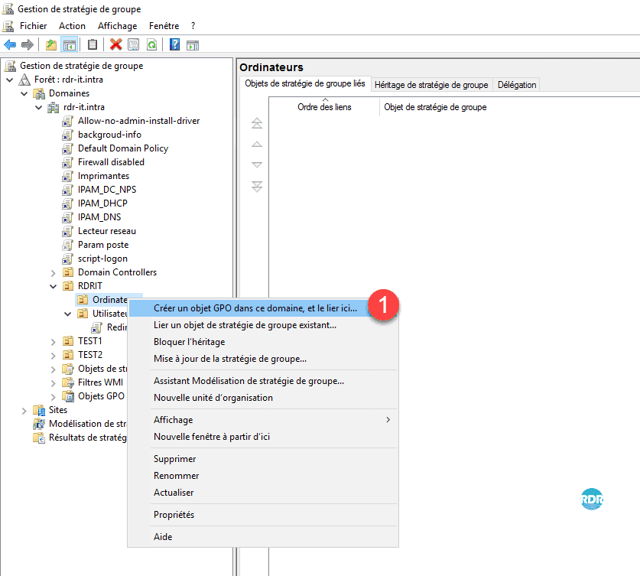Open Affichage submenu in context menu

click(x=263, y=420)
